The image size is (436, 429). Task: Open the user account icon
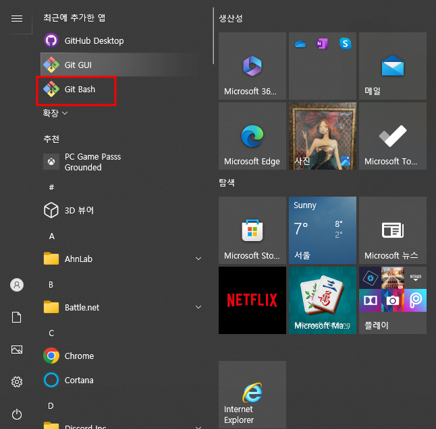(x=17, y=285)
